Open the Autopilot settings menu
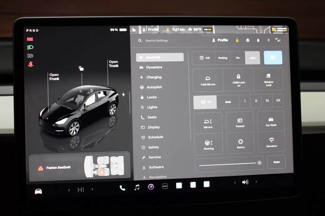 coord(154,87)
